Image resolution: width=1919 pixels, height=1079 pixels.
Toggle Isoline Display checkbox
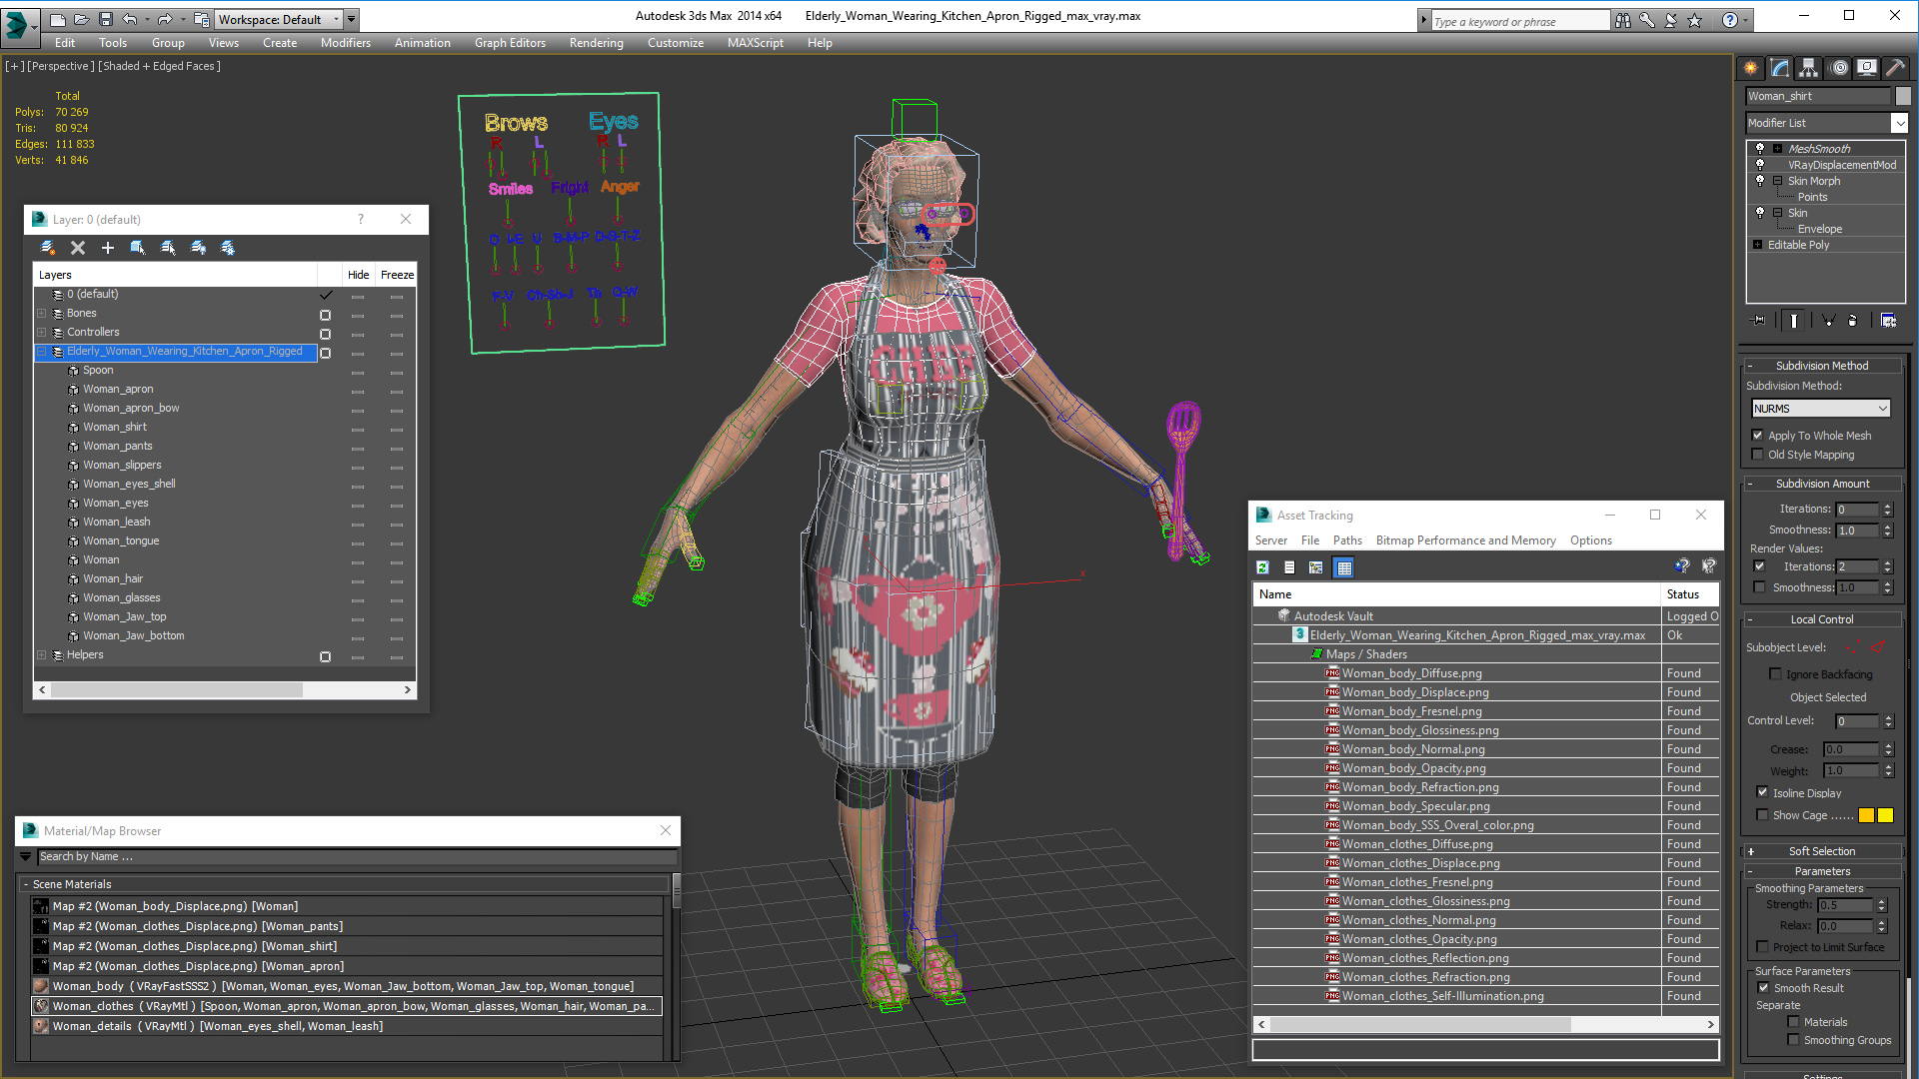point(1763,792)
